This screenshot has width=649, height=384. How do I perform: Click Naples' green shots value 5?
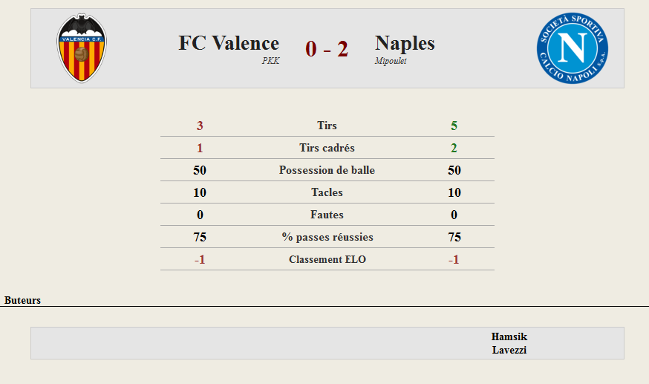[x=454, y=126]
